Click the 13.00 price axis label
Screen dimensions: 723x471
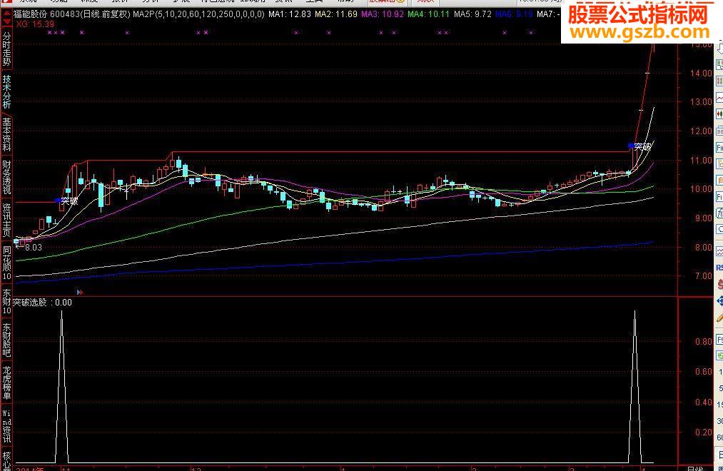701,102
